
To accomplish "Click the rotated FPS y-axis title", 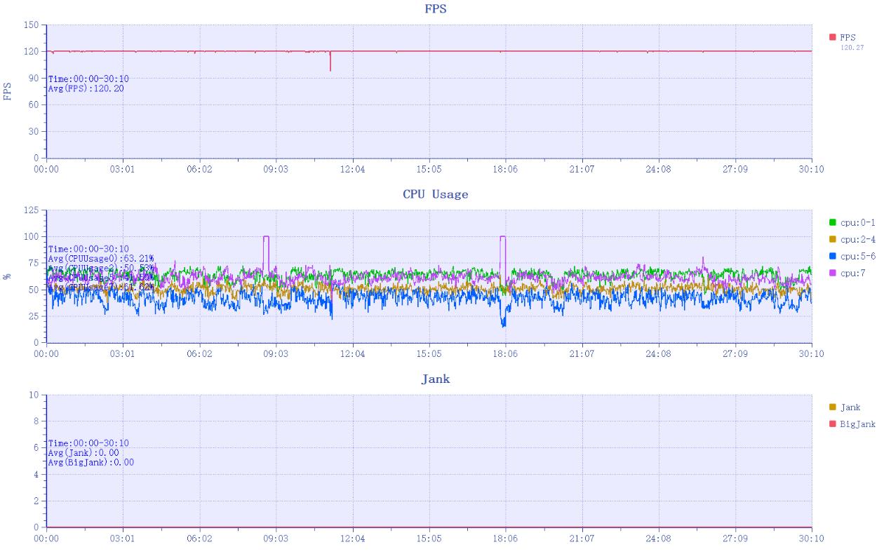I will (x=8, y=92).
